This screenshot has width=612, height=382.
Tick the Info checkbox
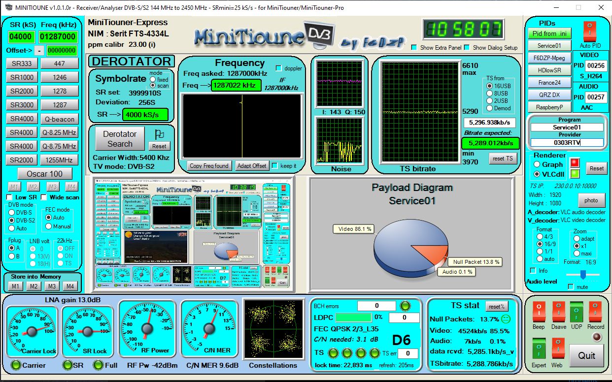(533, 270)
